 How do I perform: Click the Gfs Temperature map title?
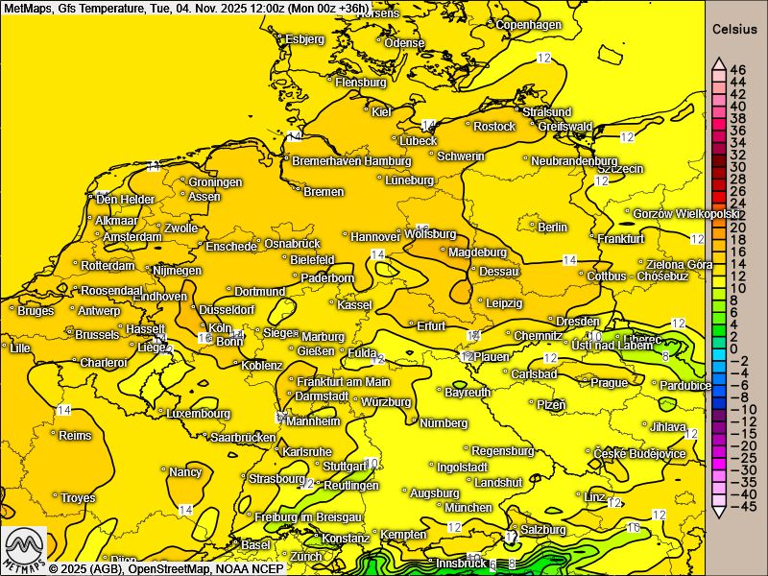[108, 7]
